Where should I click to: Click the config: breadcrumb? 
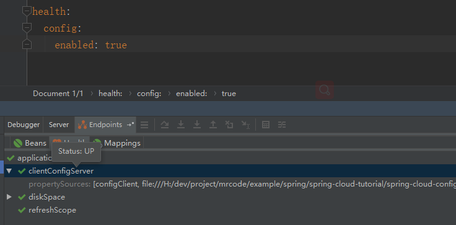[x=149, y=94]
